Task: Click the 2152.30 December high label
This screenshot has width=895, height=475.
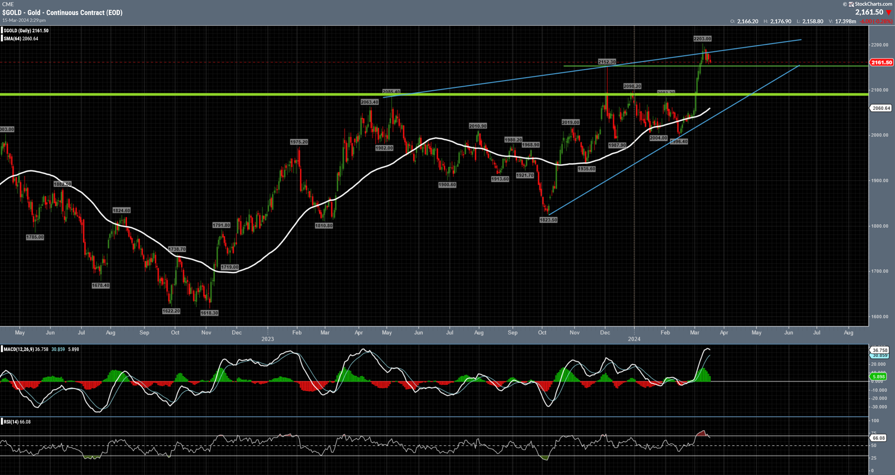Action: coord(606,62)
